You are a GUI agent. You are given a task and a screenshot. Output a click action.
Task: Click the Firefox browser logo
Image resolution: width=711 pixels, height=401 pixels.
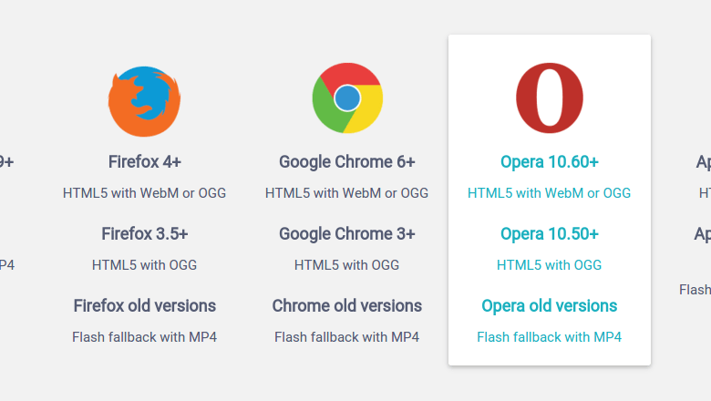pyautogui.click(x=144, y=101)
